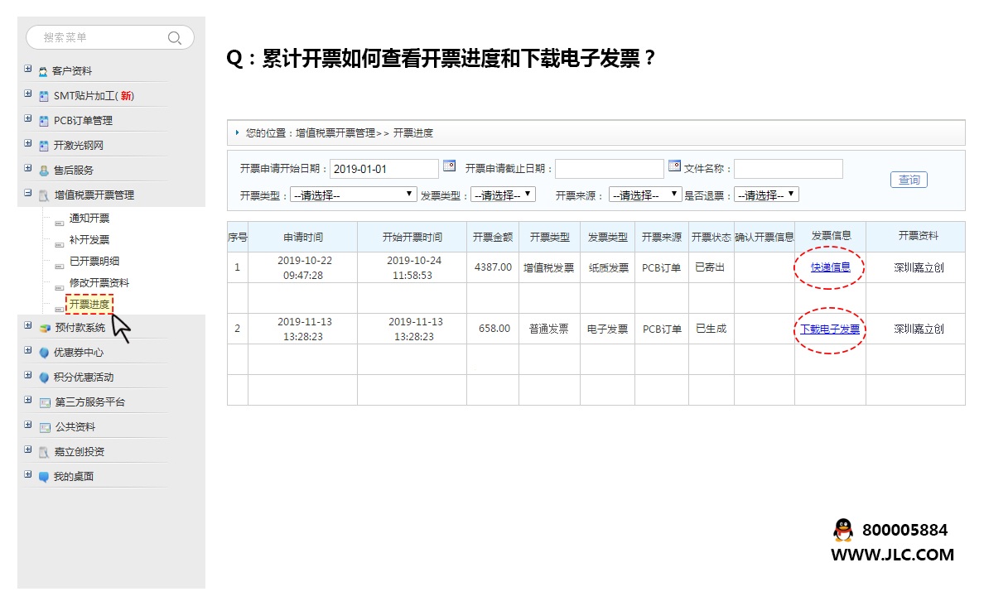Open the 开票类型 dropdown

(x=353, y=195)
